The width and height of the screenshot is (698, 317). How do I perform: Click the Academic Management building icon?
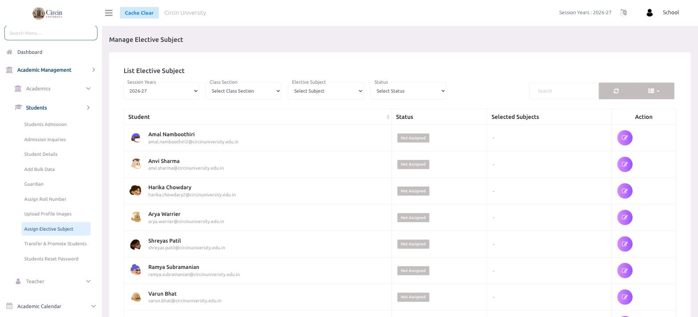9,70
